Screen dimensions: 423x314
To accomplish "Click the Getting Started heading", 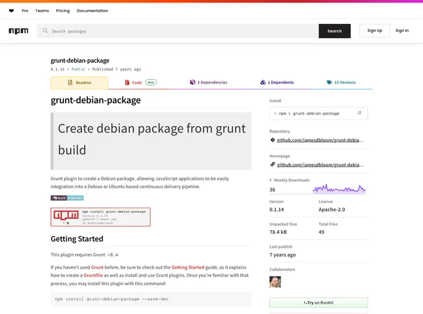I will click(x=77, y=239).
